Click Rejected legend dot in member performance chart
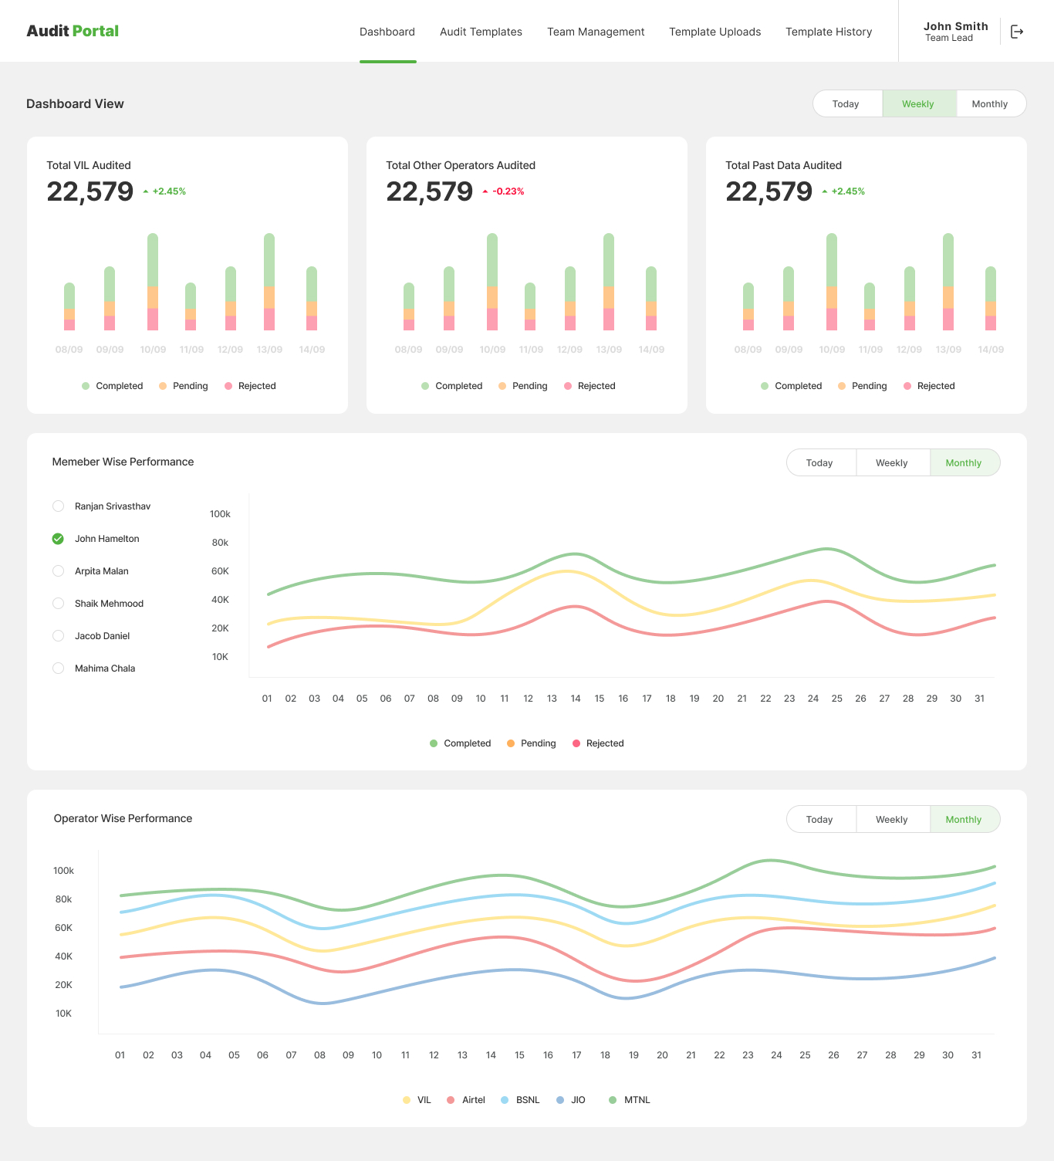The image size is (1054, 1161). [576, 743]
